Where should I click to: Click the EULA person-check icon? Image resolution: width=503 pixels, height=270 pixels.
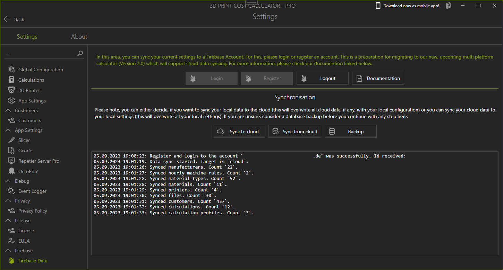point(11,241)
